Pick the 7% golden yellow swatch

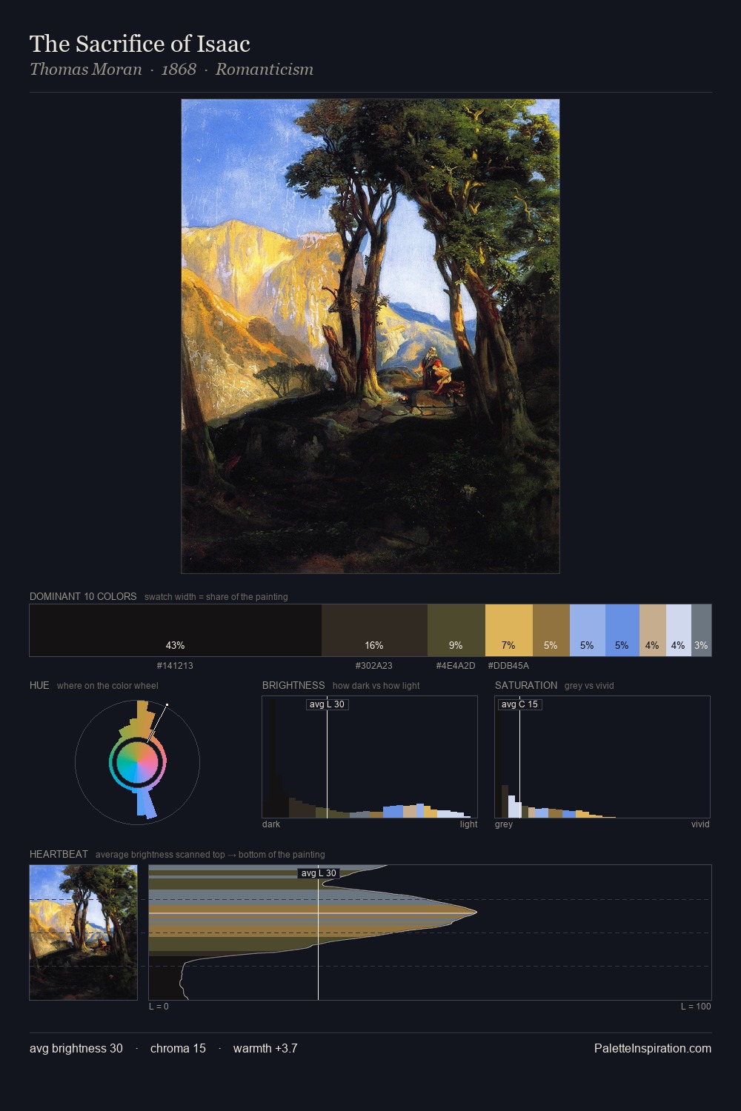[509, 630]
